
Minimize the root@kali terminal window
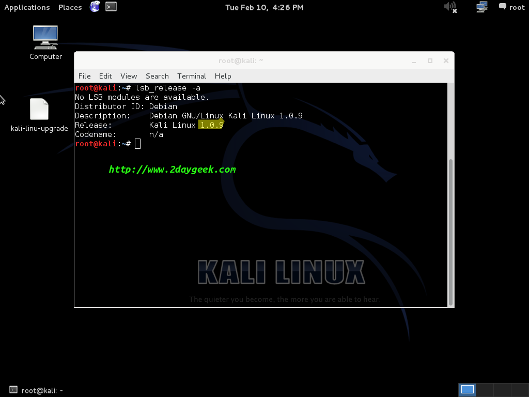click(x=414, y=61)
